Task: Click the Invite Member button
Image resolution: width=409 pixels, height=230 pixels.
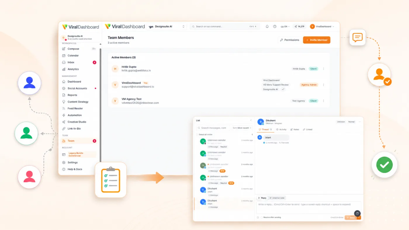Action: click(x=317, y=40)
